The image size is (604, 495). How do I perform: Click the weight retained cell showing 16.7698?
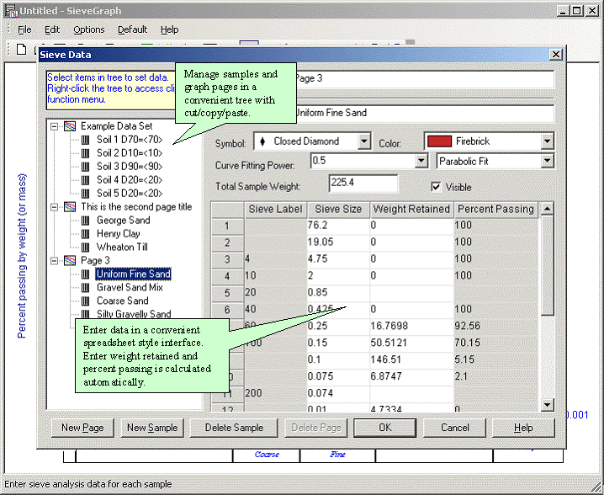pos(411,326)
